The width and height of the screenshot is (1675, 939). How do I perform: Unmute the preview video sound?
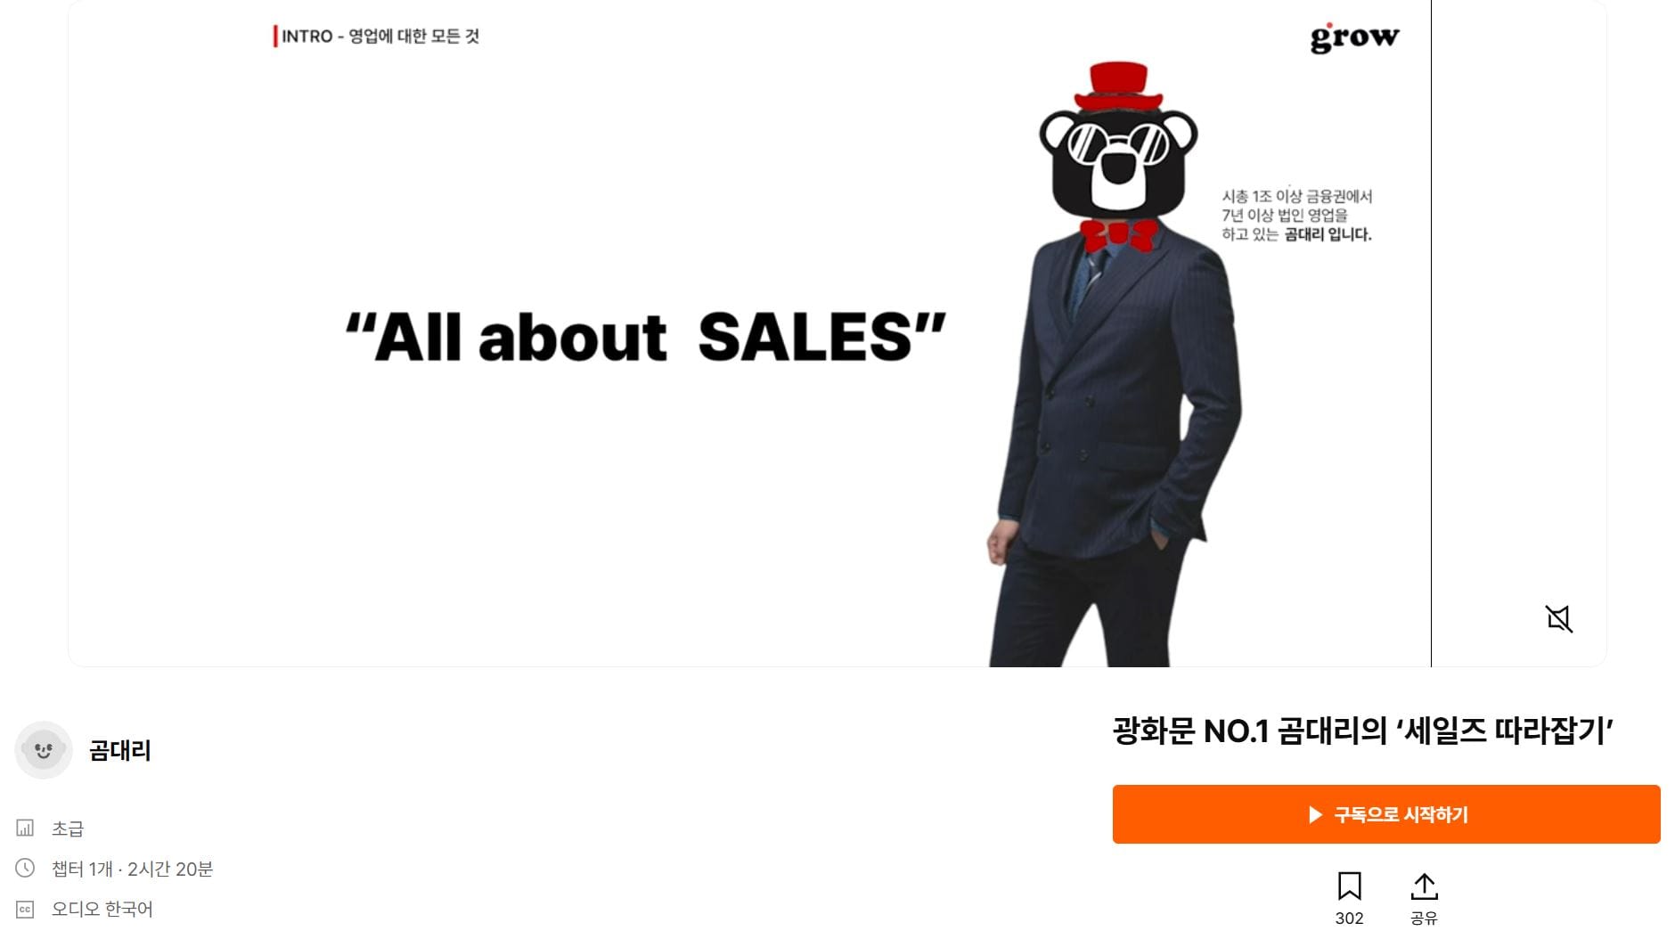pyautogui.click(x=1558, y=618)
